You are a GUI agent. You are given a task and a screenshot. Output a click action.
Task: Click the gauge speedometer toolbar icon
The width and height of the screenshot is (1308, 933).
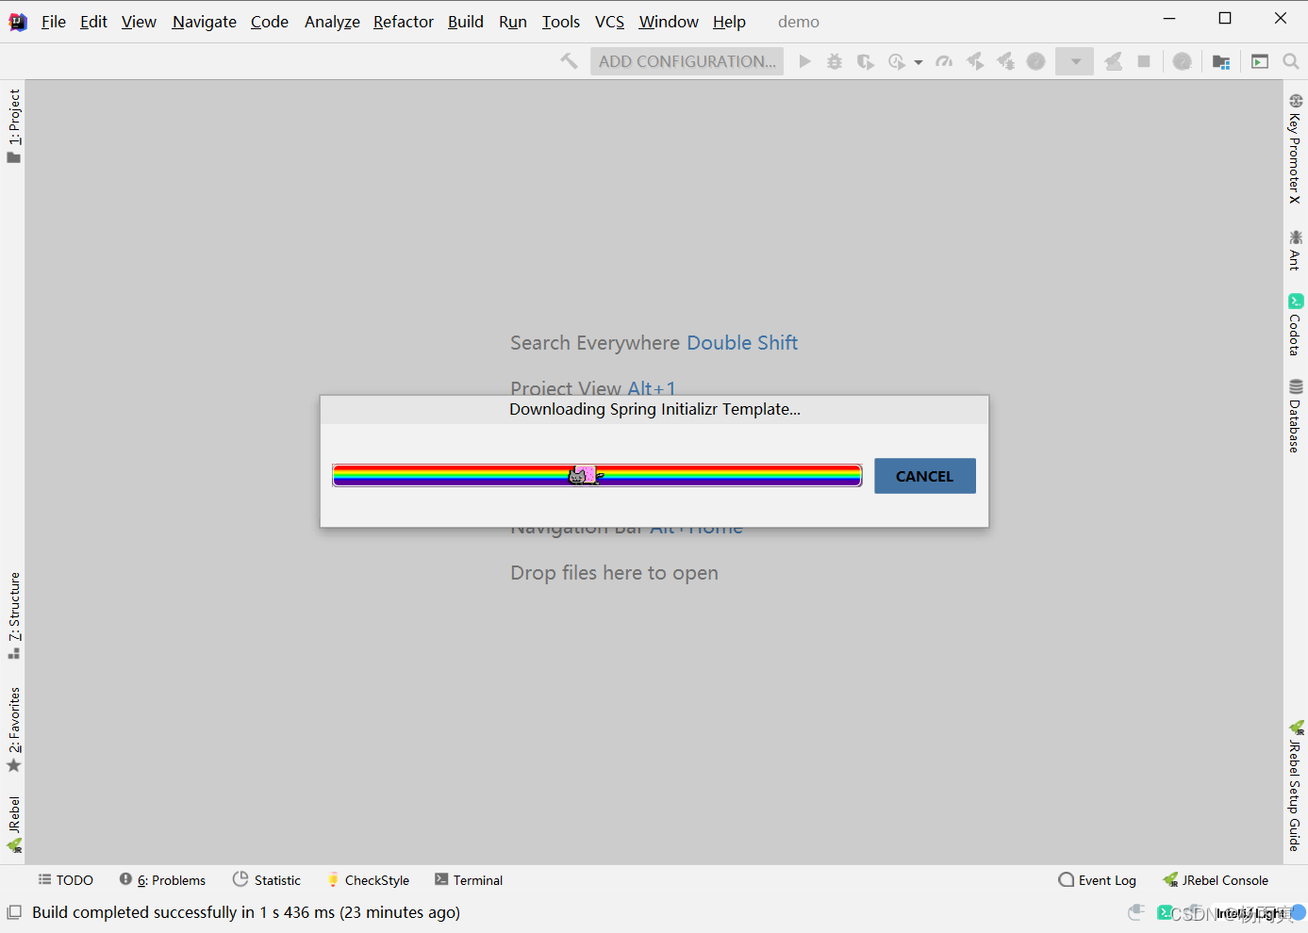click(x=944, y=61)
